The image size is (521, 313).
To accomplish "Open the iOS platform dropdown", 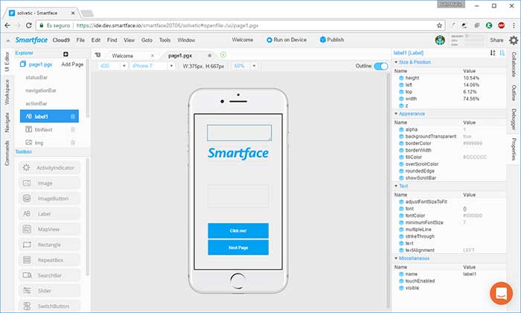I will coord(113,65).
